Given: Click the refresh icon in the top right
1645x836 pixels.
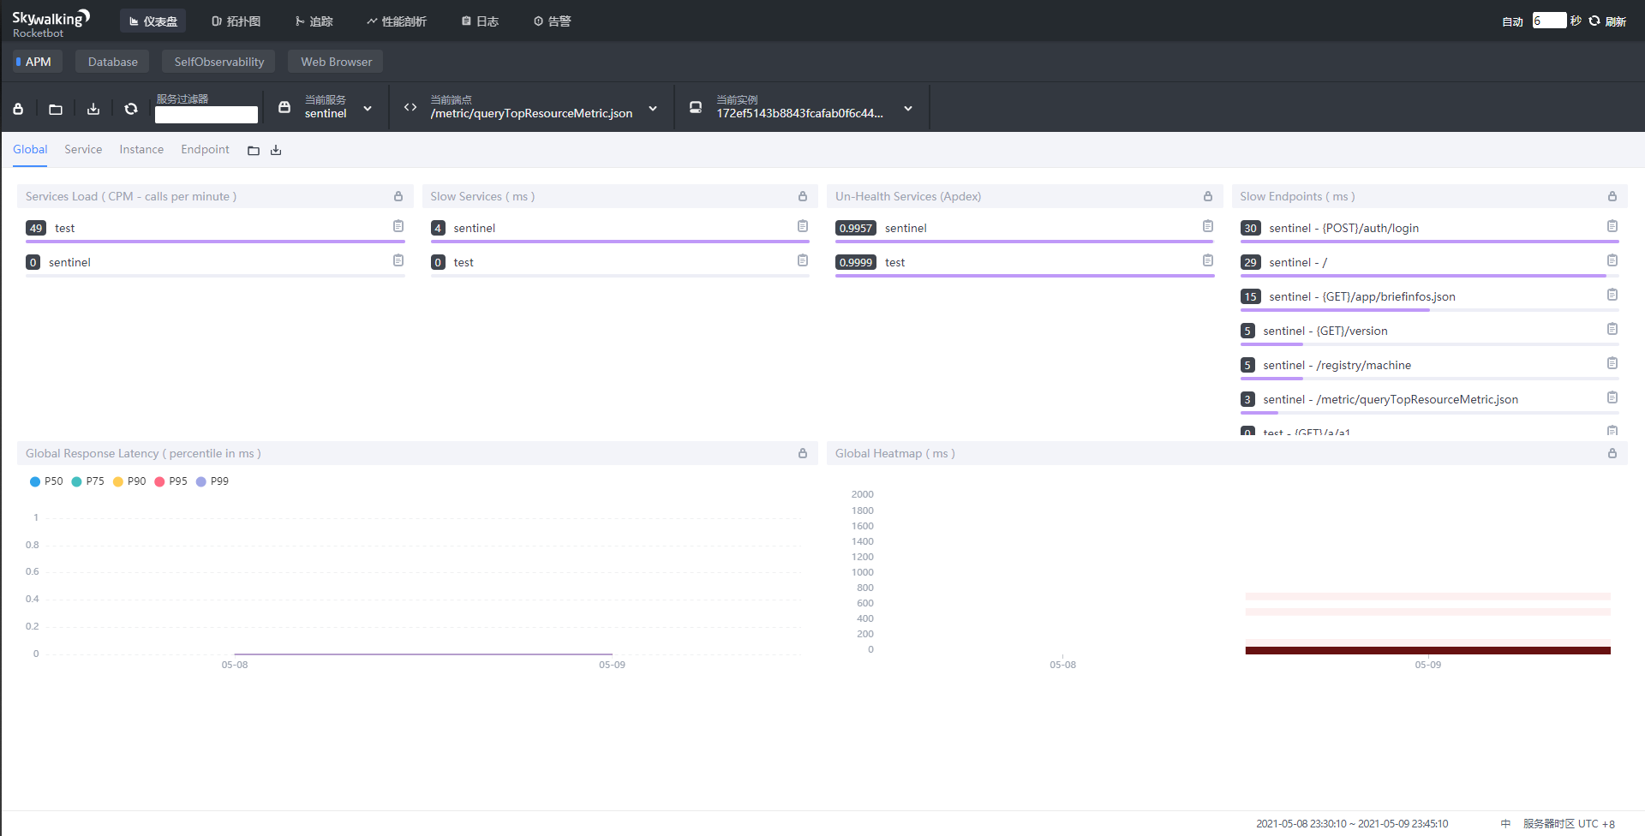Looking at the screenshot, I should pyautogui.click(x=1594, y=21).
